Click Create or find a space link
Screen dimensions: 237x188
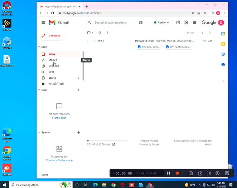[59, 160]
